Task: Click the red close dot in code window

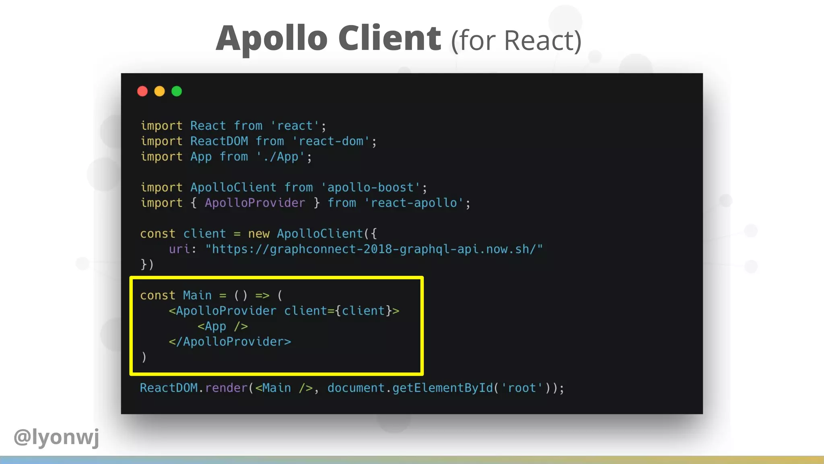Action: pyautogui.click(x=142, y=91)
